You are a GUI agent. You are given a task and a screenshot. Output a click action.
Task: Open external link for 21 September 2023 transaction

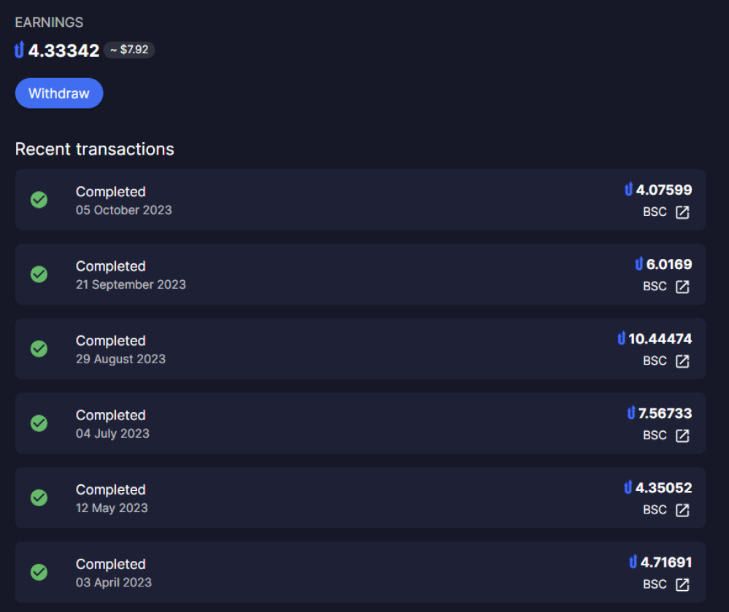coord(682,287)
